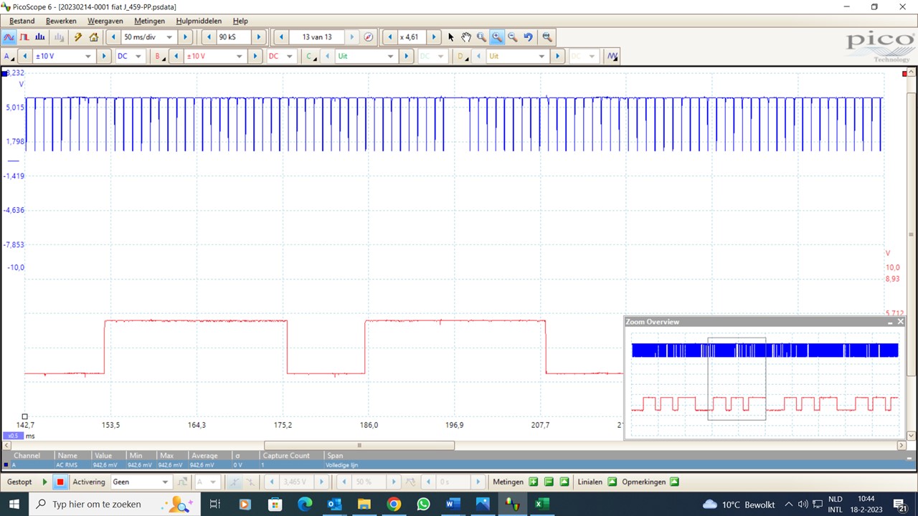Open the Help menu
Image resolution: width=918 pixels, height=516 pixels.
coord(240,21)
